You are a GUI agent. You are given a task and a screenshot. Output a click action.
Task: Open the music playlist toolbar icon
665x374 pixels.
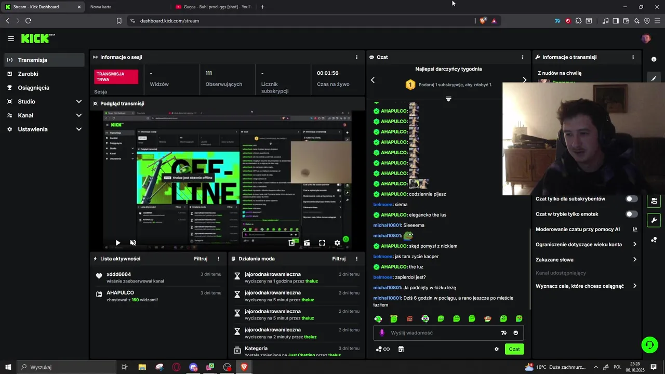[605, 21]
